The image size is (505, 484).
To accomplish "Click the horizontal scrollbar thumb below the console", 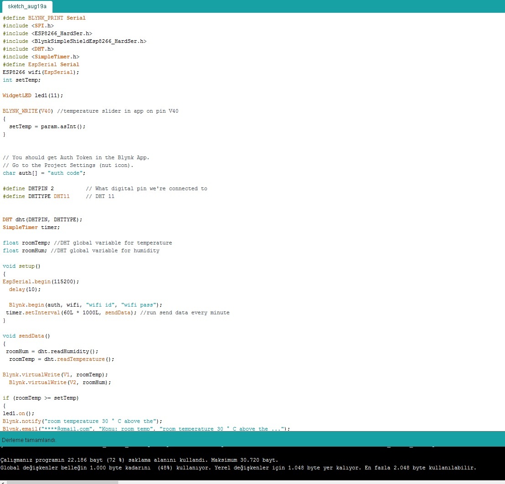I will click(x=63, y=482).
